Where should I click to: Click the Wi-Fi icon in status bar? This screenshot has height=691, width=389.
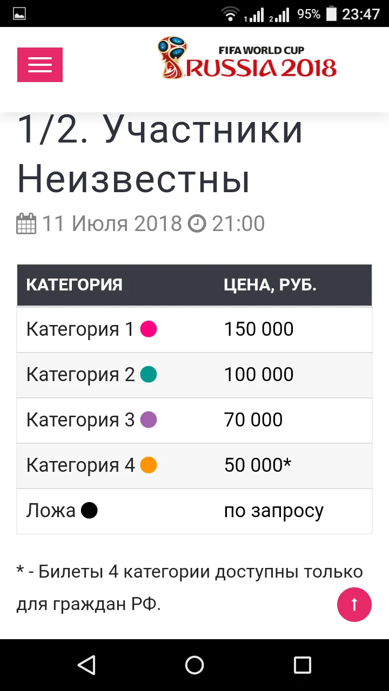click(x=229, y=13)
